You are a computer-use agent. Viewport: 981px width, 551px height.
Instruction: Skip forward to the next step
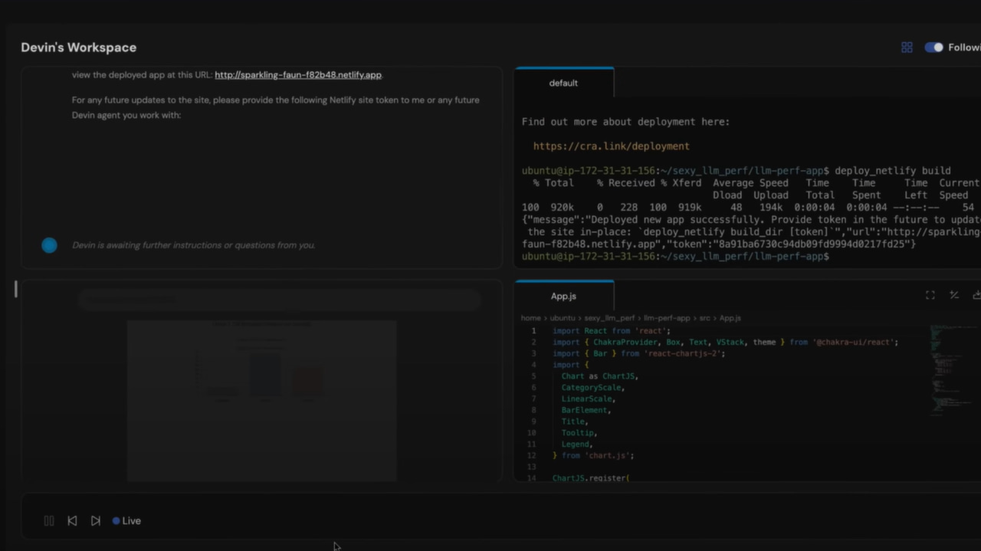(x=95, y=520)
